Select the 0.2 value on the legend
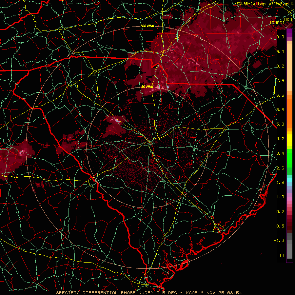Viewport: 295px width, 295px height. [x=280, y=211]
